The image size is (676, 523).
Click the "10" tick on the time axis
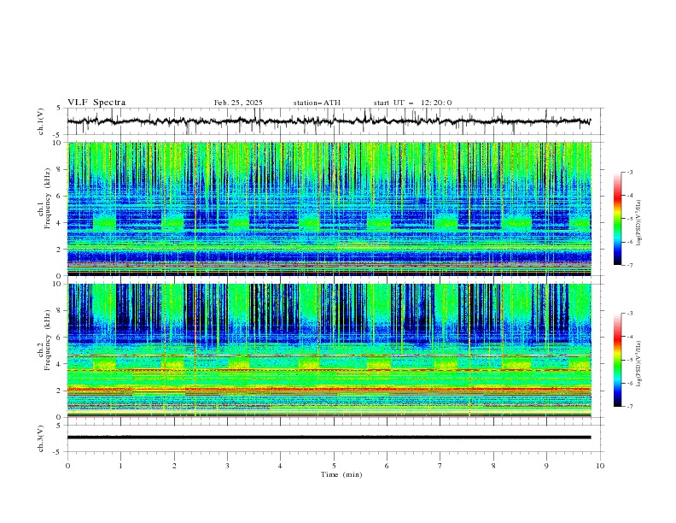pyautogui.click(x=600, y=466)
